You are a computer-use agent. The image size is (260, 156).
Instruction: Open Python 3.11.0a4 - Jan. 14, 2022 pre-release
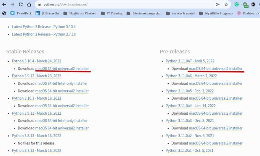click(191, 106)
